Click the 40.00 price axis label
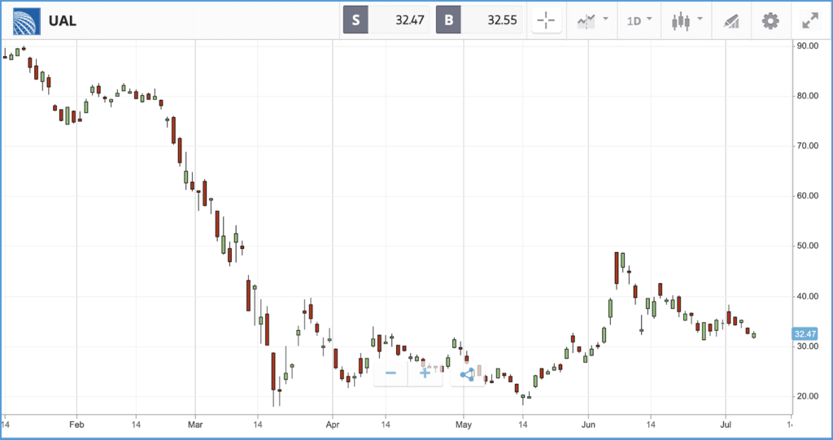Image resolution: width=833 pixels, height=440 pixels. (x=808, y=297)
